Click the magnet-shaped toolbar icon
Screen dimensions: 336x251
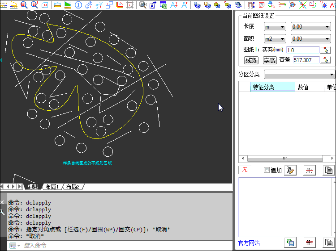(251, 5)
